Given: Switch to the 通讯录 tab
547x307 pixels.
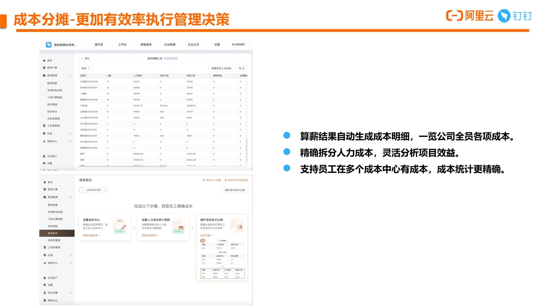Looking at the screenshot, I should tap(99, 45).
